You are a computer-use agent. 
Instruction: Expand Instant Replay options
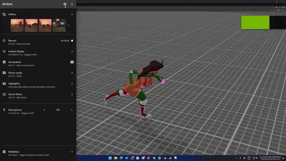coord(72,51)
